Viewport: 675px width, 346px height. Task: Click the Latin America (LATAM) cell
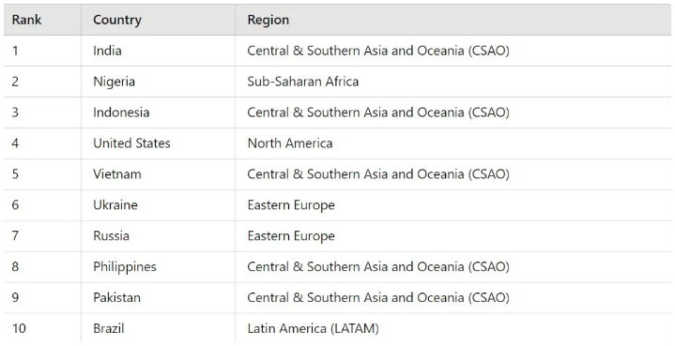click(x=453, y=329)
